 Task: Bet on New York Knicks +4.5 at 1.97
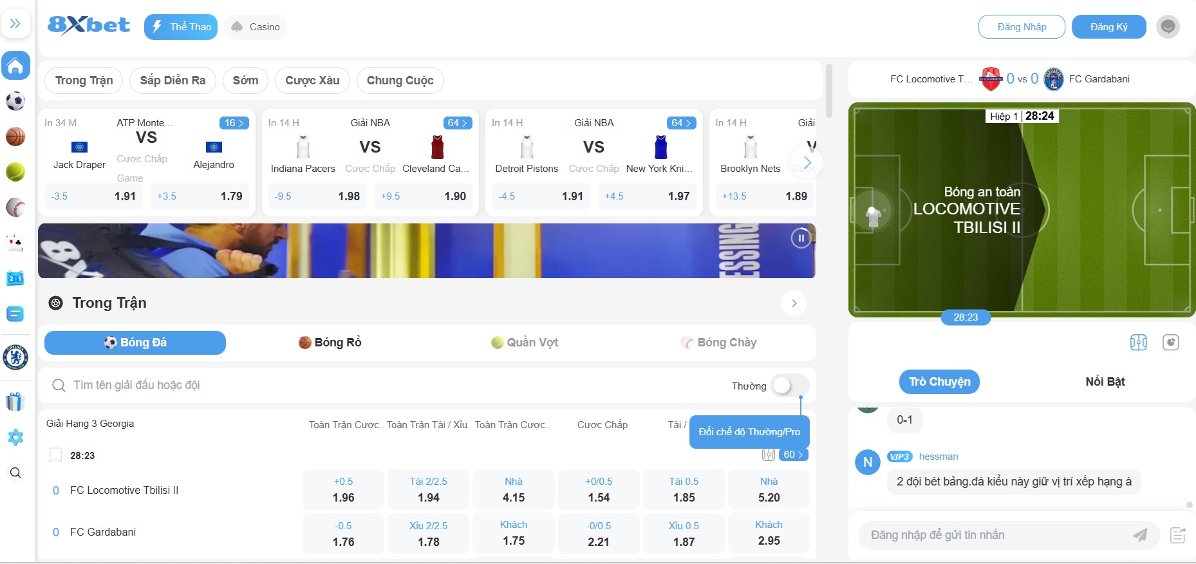[647, 196]
